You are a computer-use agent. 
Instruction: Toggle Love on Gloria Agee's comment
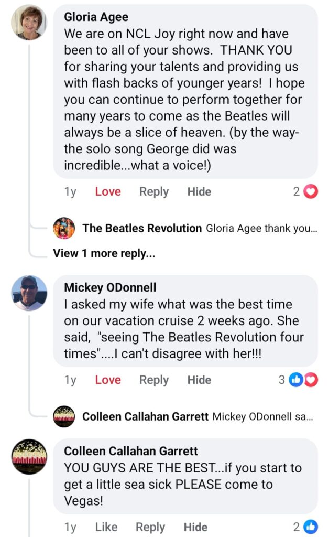108,192
